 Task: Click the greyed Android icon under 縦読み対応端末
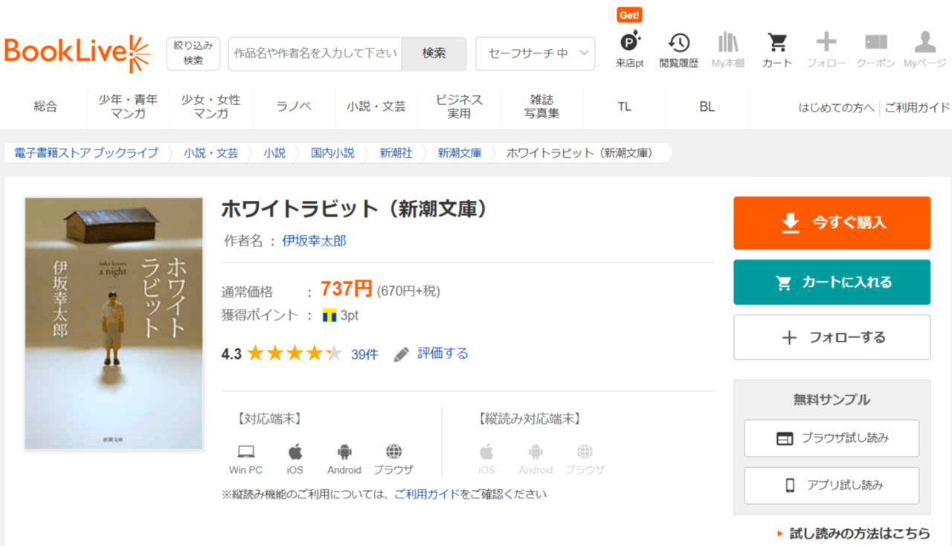coord(535,452)
